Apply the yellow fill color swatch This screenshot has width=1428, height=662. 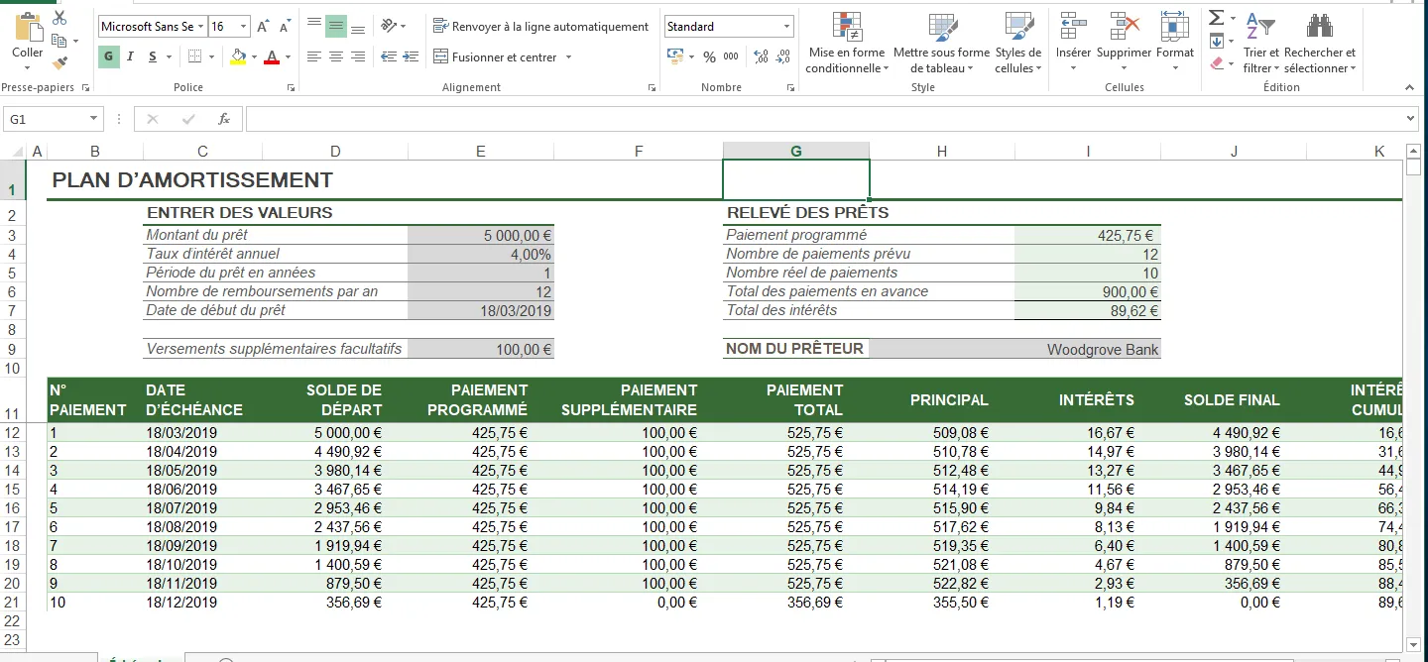(237, 57)
